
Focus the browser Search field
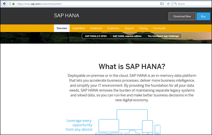pos(192,4)
